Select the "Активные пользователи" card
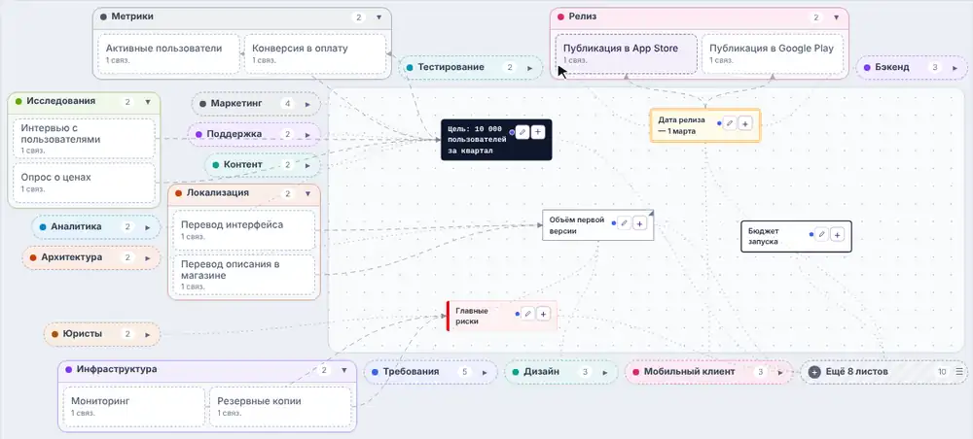 pyautogui.click(x=168, y=53)
